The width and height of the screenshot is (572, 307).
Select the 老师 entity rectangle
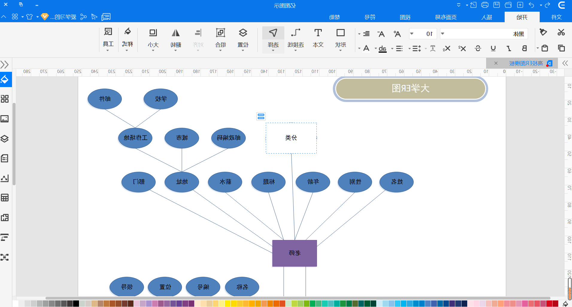click(x=295, y=253)
